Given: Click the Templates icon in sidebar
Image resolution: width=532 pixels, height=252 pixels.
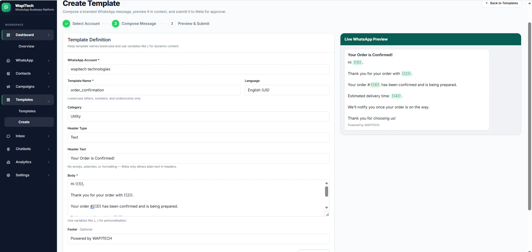Looking at the screenshot, I should click(x=8, y=100).
